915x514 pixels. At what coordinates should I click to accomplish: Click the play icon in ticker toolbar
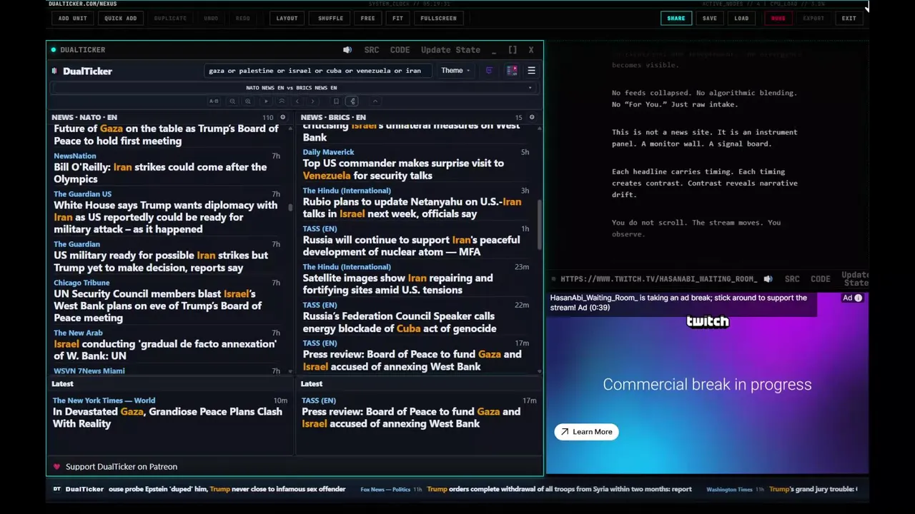pos(266,101)
